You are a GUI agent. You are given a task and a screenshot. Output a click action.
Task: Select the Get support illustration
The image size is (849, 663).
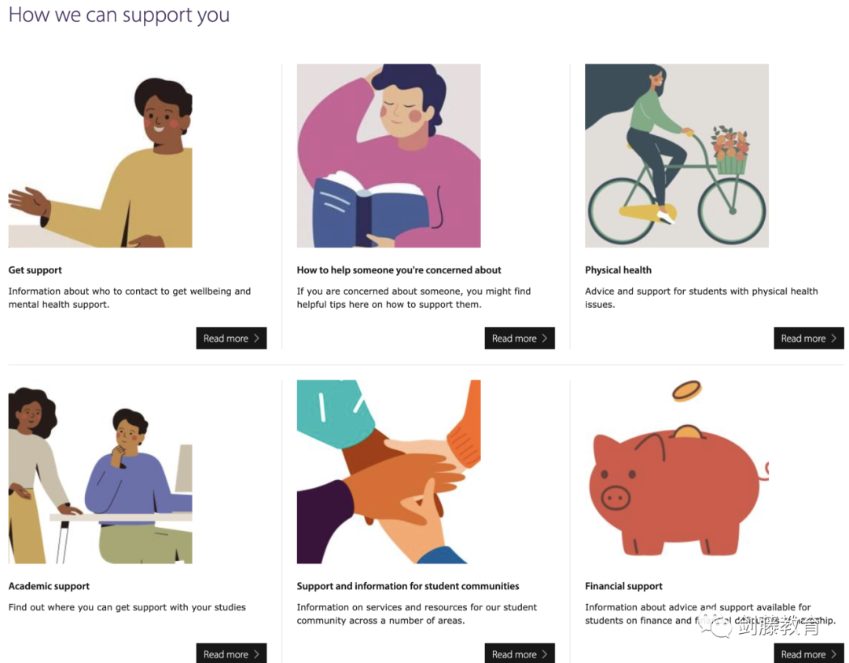coord(100,156)
